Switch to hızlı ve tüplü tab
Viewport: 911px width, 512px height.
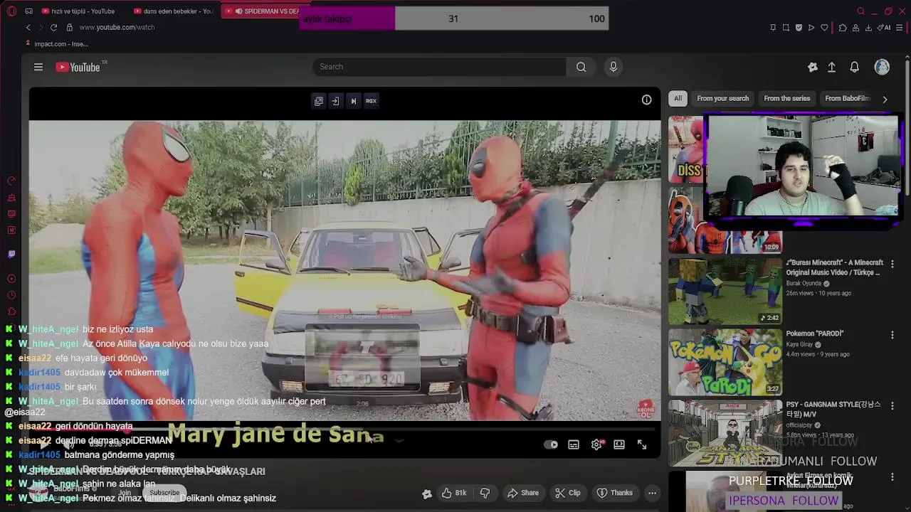pos(78,11)
